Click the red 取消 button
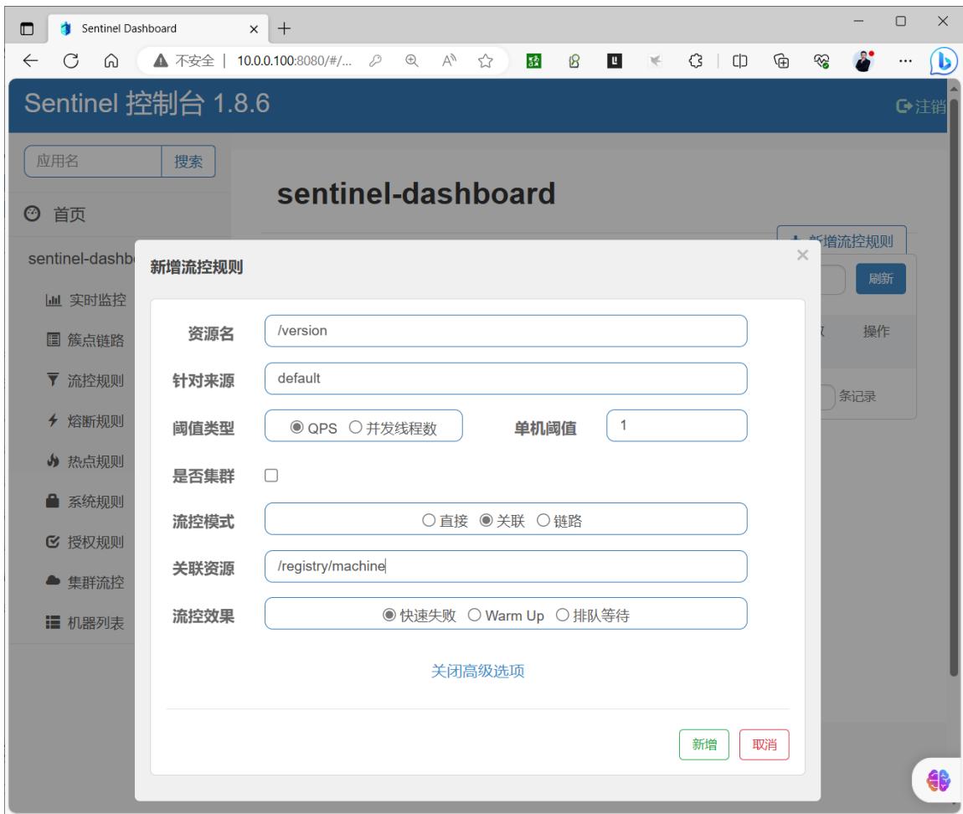Screen dimensions: 963x814 coord(764,744)
